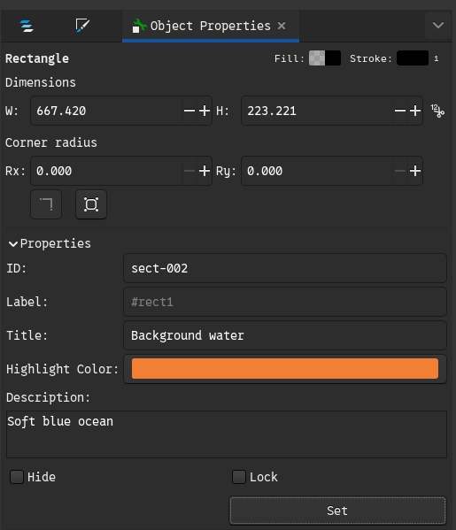Click the Corner radius label
Screen dimensions: 456x530
coord(51,142)
